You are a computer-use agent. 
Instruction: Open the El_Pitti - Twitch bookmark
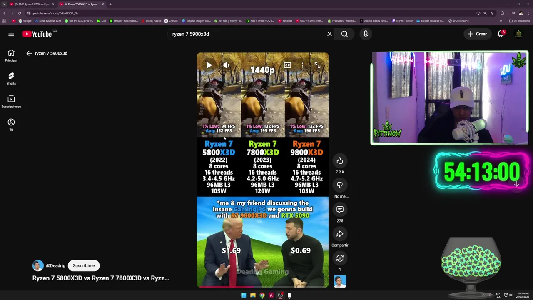click(x=403, y=21)
